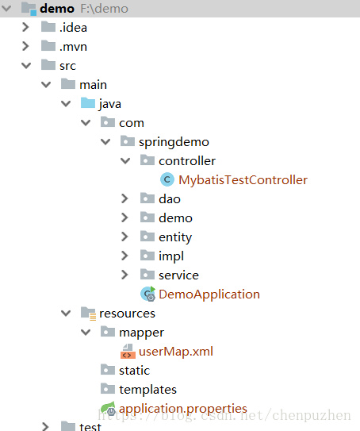This screenshot has height=431, width=360.
Task: Select the controller package label
Action: 187,161
